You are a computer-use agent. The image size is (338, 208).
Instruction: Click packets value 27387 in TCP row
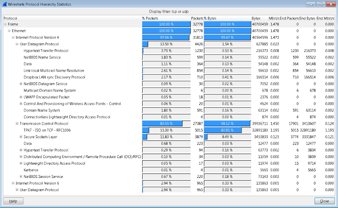pyautogui.click(x=198, y=124)
